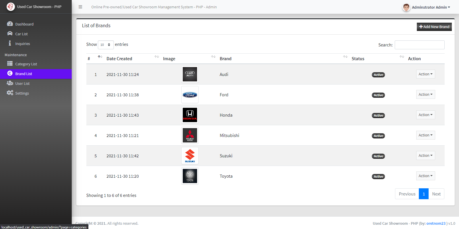Select Brand List in the sidebar
Image resolution: width=459 pixels, height=229 pixels.
36,74
